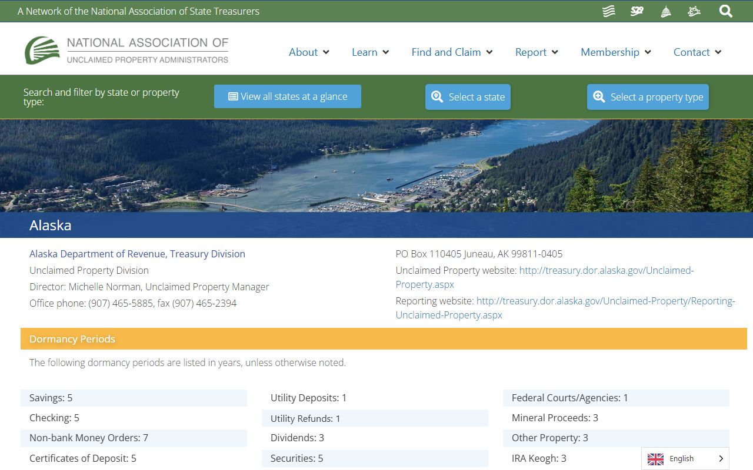
Task: Click the capitol dome icon
Action: click(x=666, y=11)
